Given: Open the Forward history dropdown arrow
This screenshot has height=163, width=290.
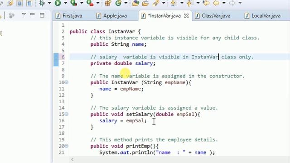Looking at the screenshot, I should 240,3.
